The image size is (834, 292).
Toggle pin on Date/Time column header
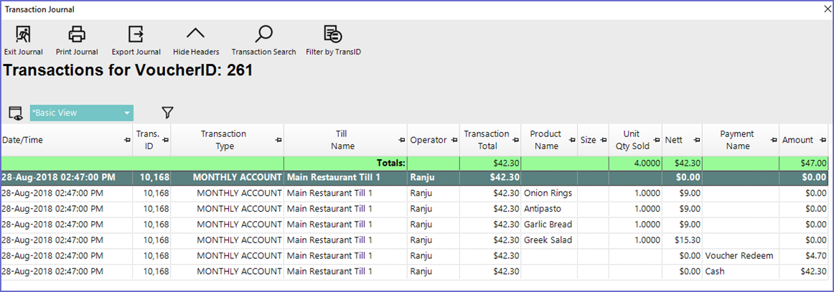tap(128, 140)
